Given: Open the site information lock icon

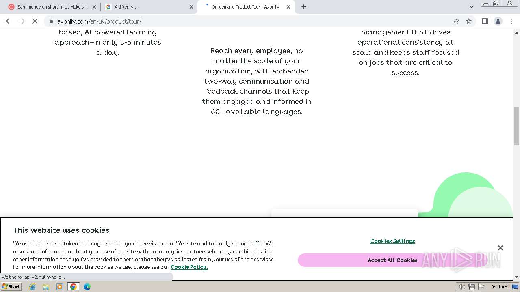Looking at the screenshot, I should pyautogui.click(x=51, y=21).
